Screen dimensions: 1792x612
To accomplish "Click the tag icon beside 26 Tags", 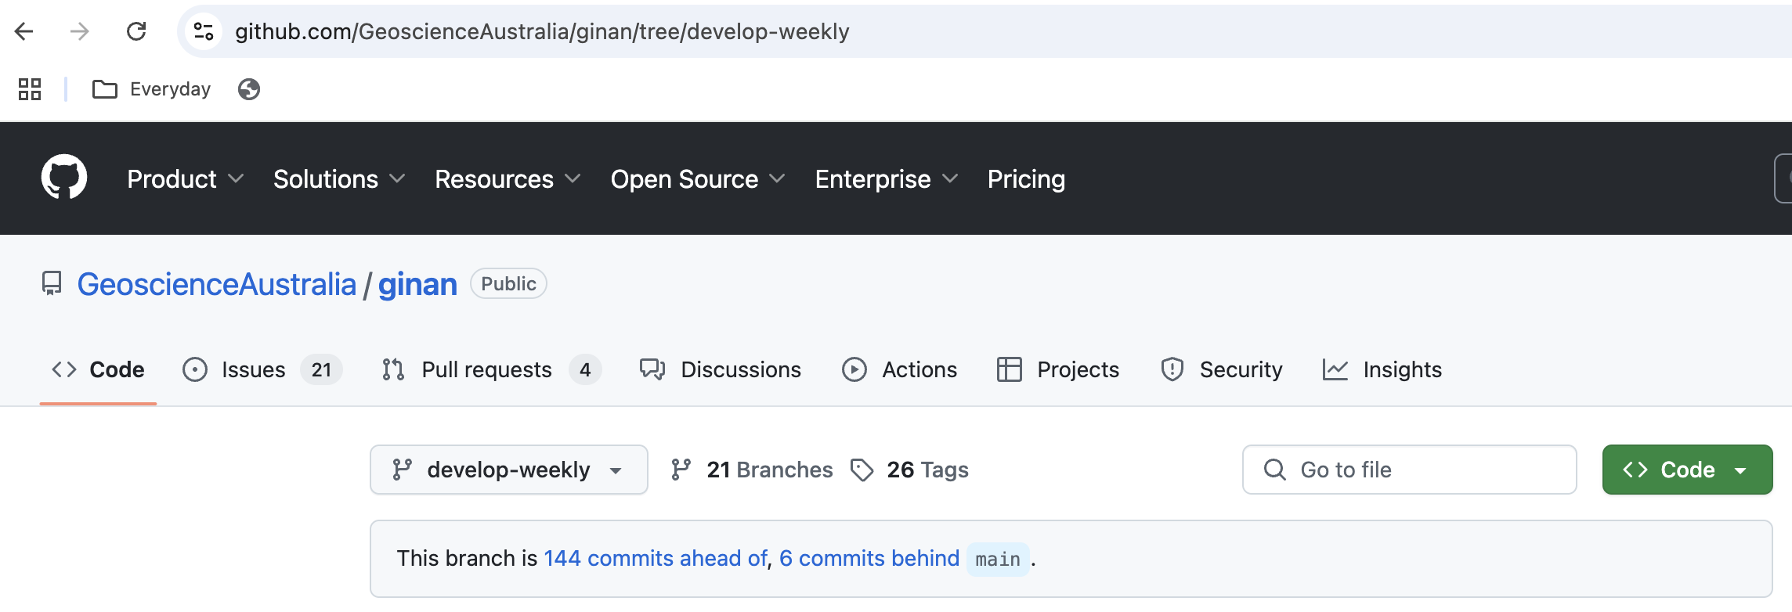I will click(x=862, y=470).
